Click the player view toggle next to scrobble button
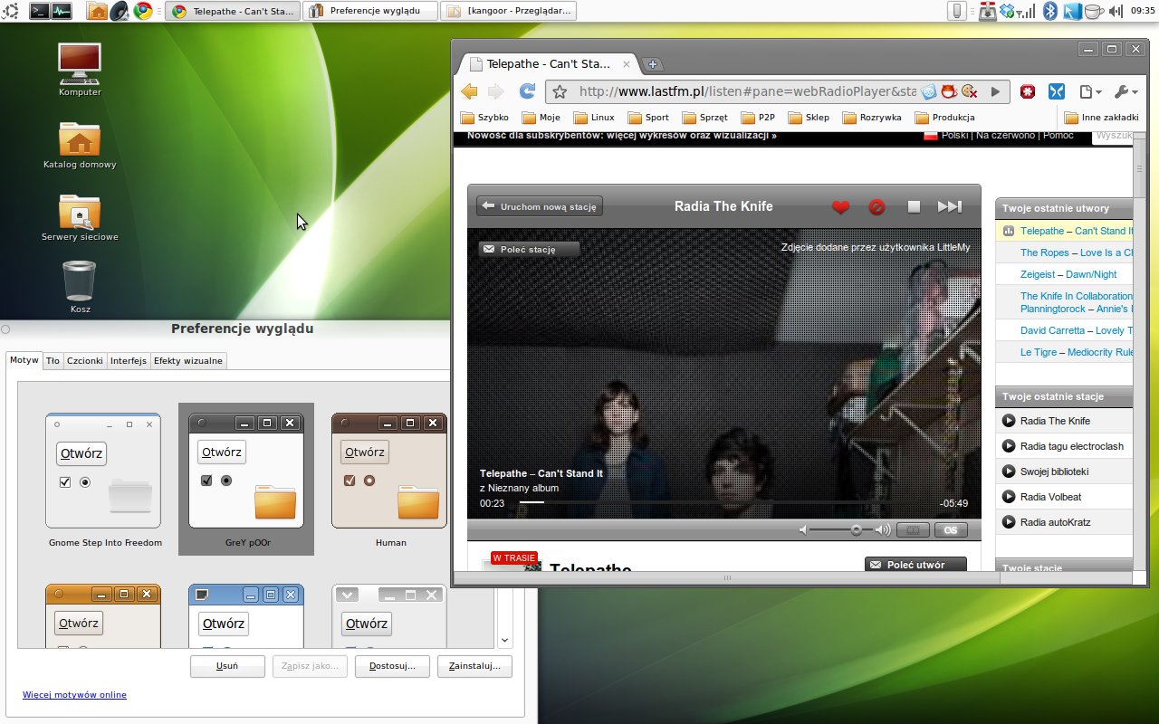 click(914, 530)
